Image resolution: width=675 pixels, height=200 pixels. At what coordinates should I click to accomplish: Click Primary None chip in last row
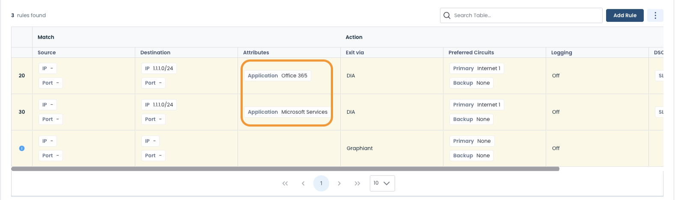coord(472,141)
